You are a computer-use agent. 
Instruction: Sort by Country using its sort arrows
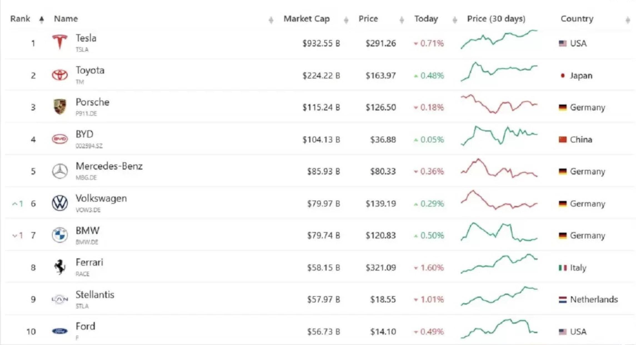(628, 20)
